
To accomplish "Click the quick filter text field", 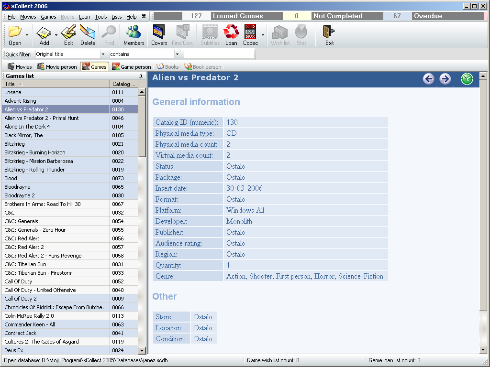I will click(218, 54).
